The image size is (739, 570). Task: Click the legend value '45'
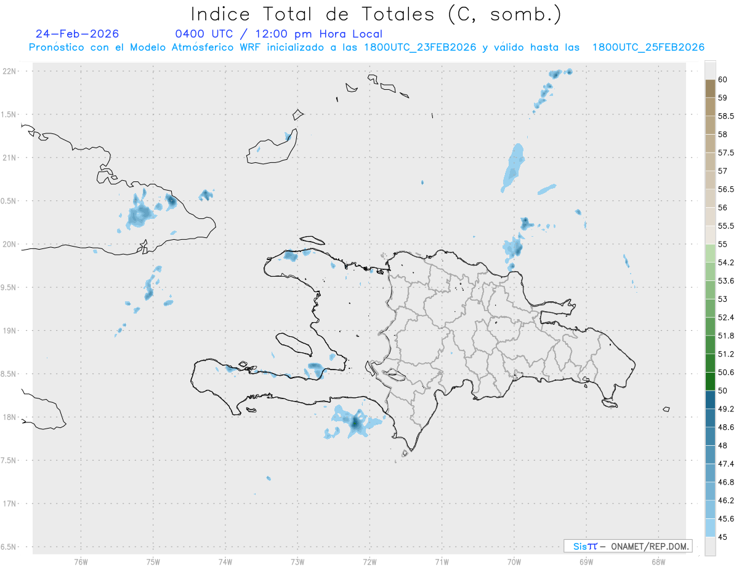(723, 537)
